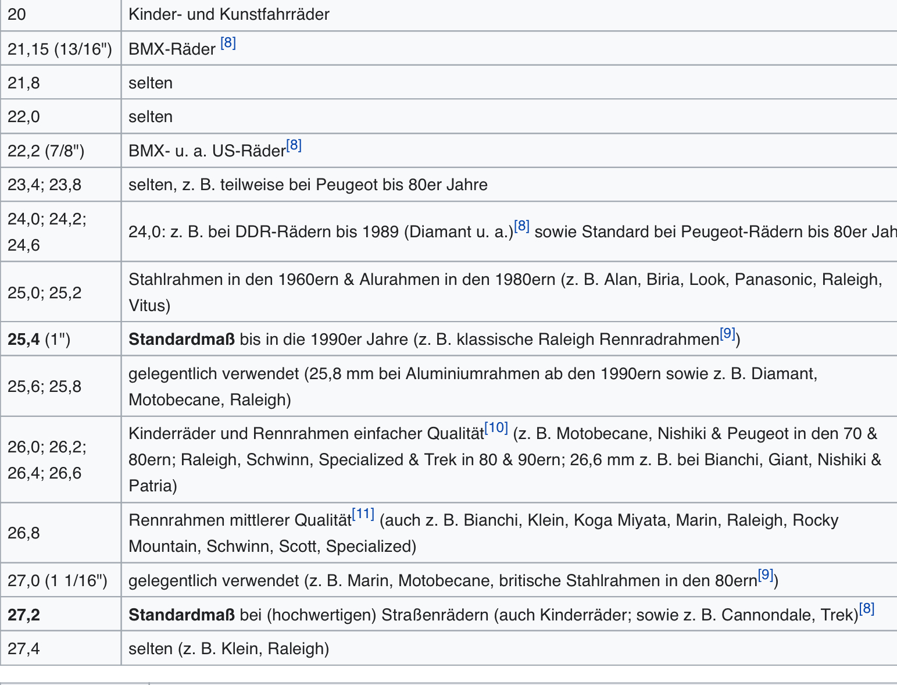Click the bold cell '25,4 (1")'
897x685 pixels.
(60, 339)
